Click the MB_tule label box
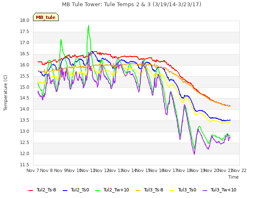The image size is (264, 198). tap(46, 17)
